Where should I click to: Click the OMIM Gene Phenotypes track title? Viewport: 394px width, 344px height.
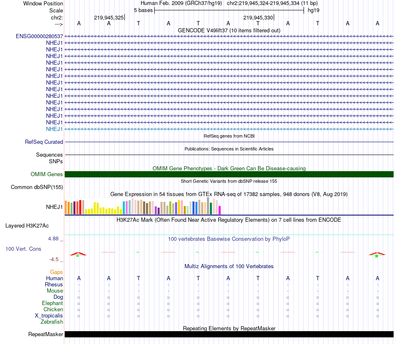tap(229, 169)
